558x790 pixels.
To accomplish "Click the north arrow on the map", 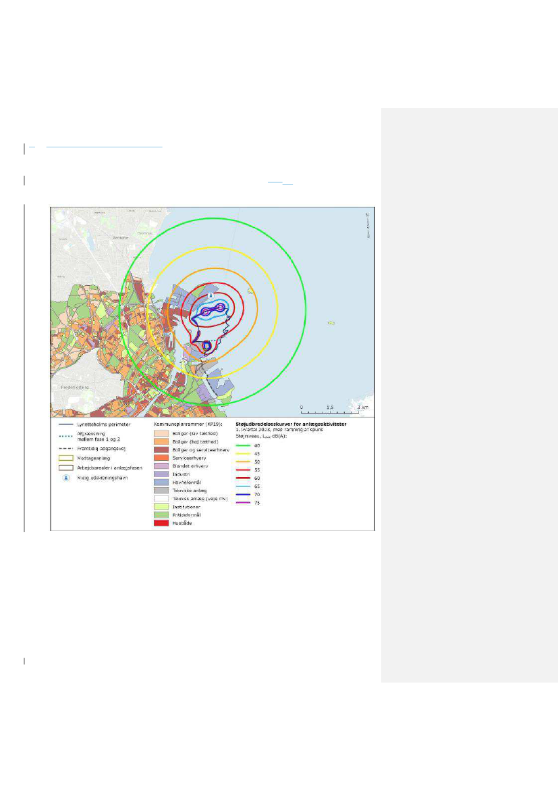I will click(368, 225).
